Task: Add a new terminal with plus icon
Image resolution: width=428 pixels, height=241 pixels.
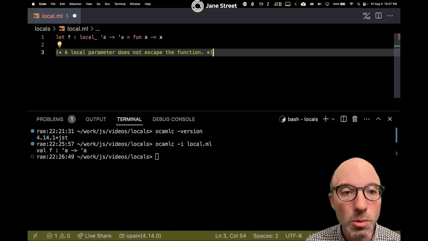Action: tap(326, 119)
